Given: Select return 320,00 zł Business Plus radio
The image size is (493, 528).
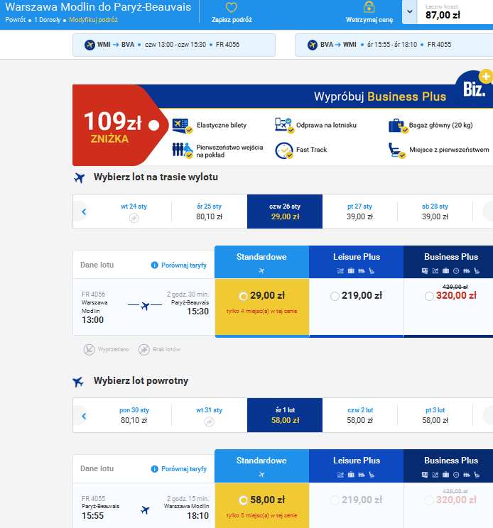Looking at the screenshot, I should pyautogui.click(x=429, y=500).
